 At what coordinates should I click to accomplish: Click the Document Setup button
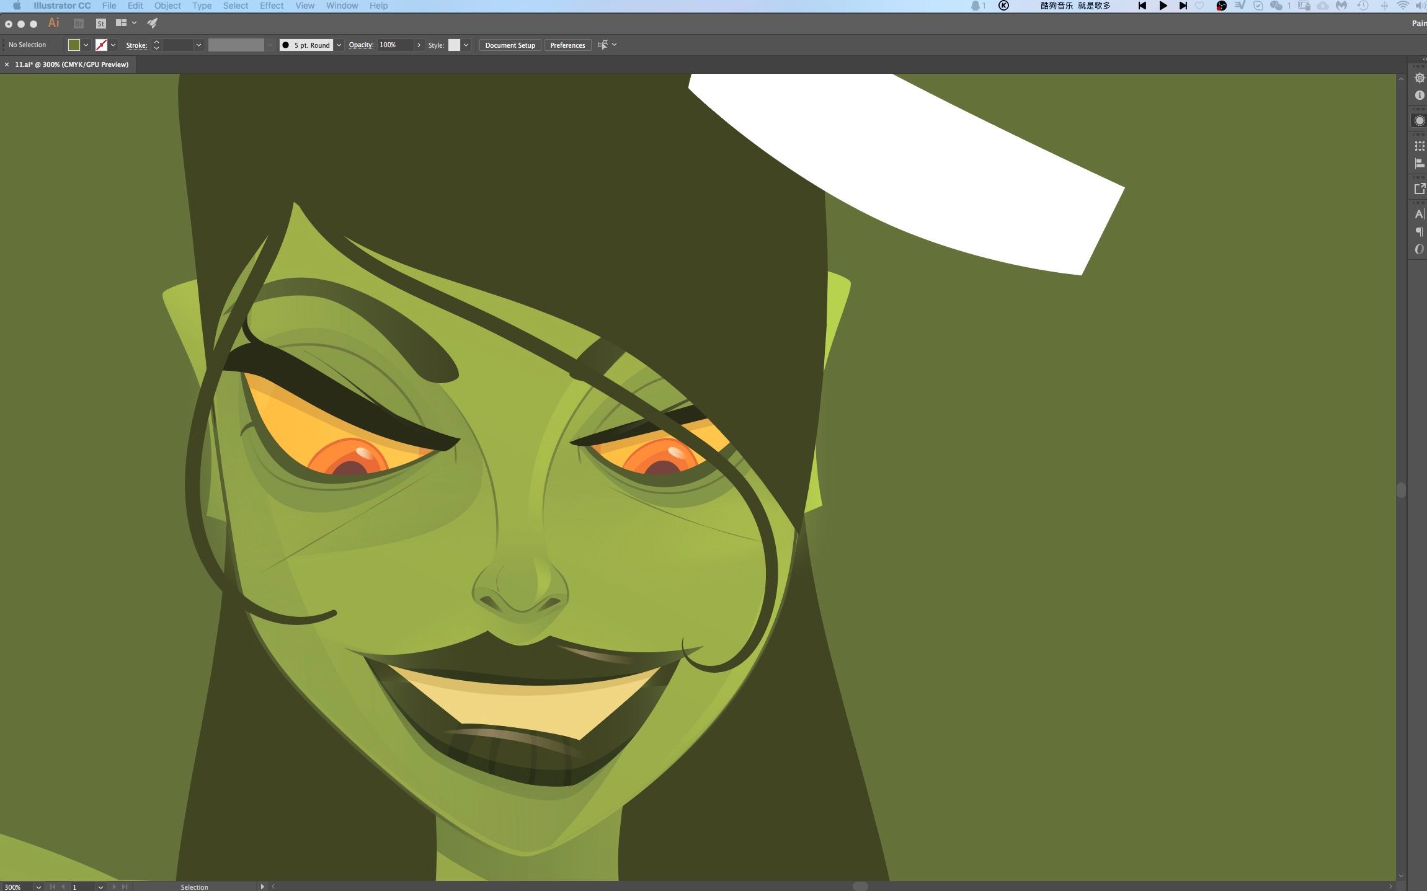point(509,45)
